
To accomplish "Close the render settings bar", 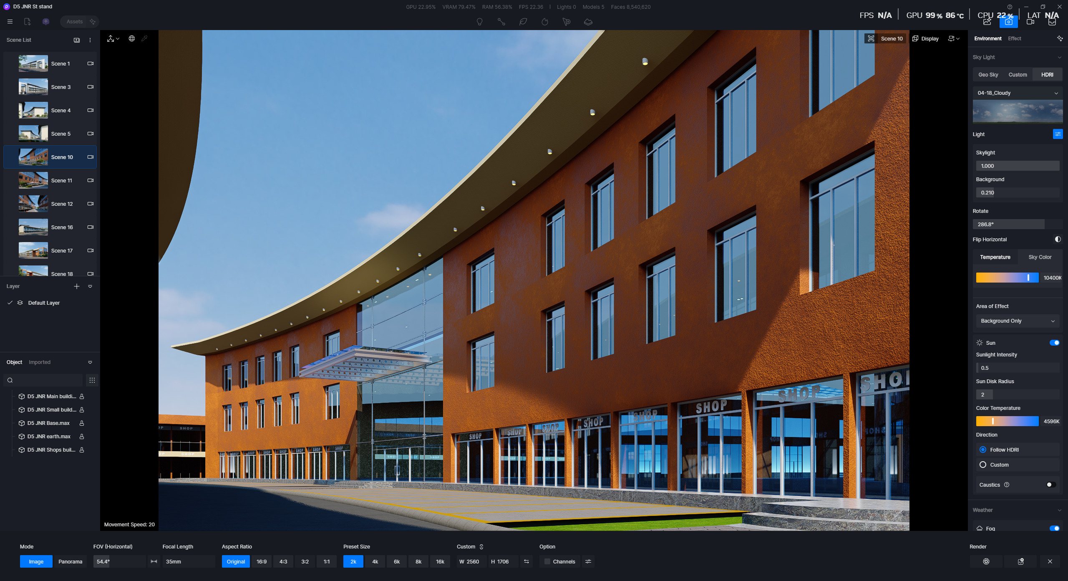I will click(x=1050, y=561).
